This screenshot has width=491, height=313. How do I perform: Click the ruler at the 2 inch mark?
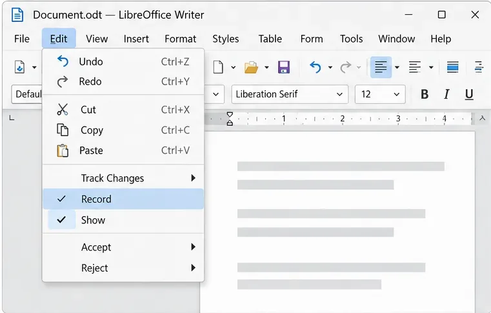tap(342, 119)
